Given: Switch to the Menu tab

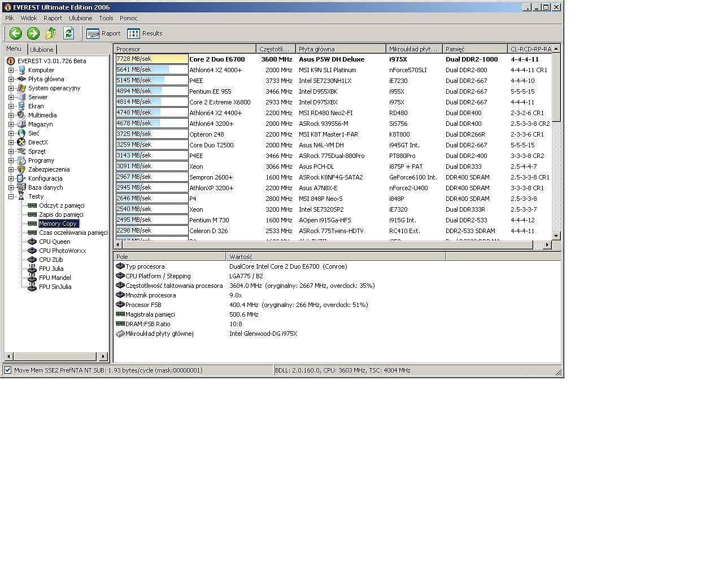Looking at the screenshot, I should coord(14,49).
